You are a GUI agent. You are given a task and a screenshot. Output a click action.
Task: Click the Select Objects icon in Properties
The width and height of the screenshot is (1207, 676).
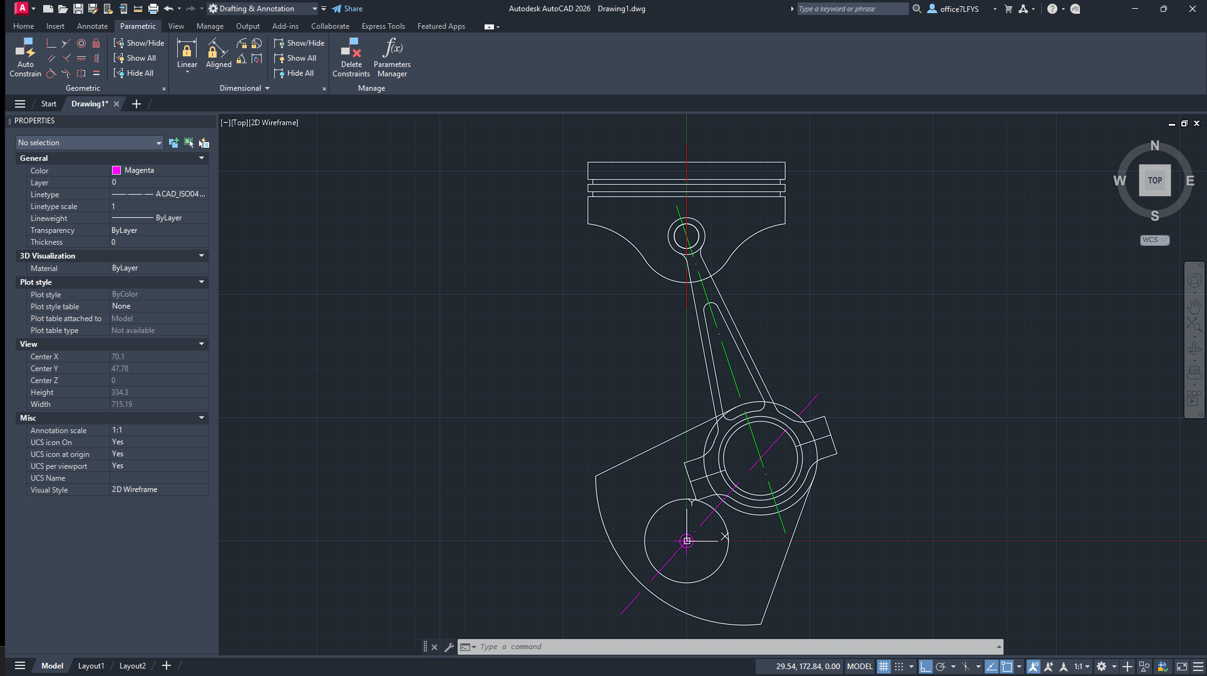pyautogui.click(x=189, y=143)
